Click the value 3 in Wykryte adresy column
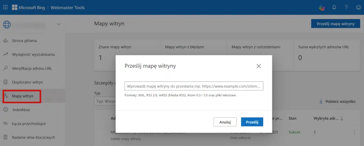Image resolution: width=364 pixels, height=146 pixels. point(315,132)
